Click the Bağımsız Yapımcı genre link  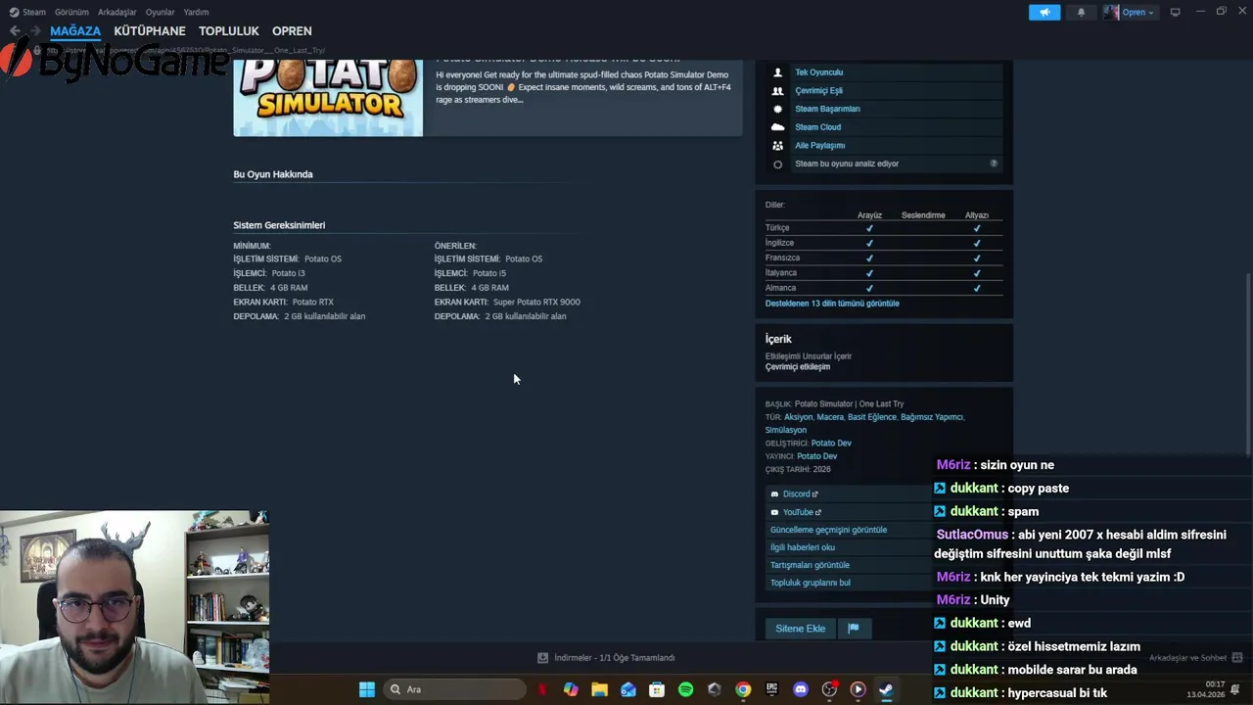click(932, 417)
